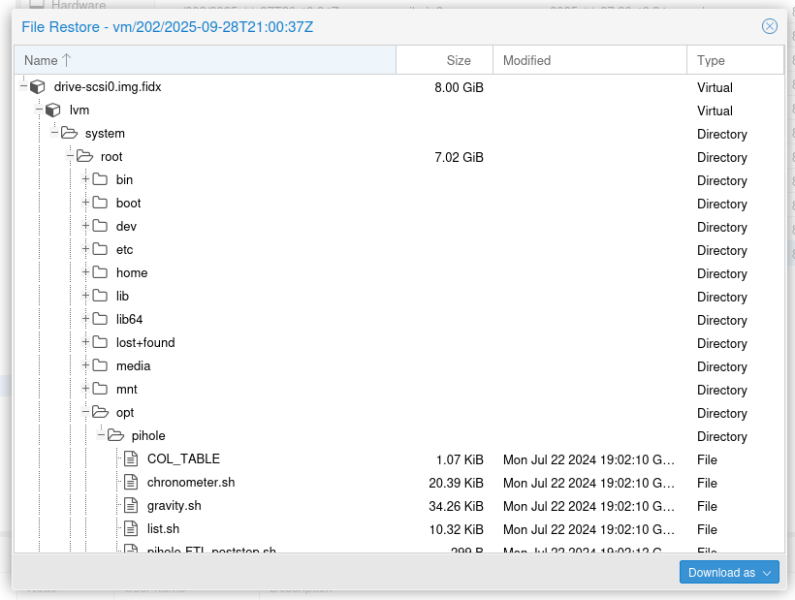Expand the bin directory
795x600 pixels.
pyautogui.click(x=85, y=179)
